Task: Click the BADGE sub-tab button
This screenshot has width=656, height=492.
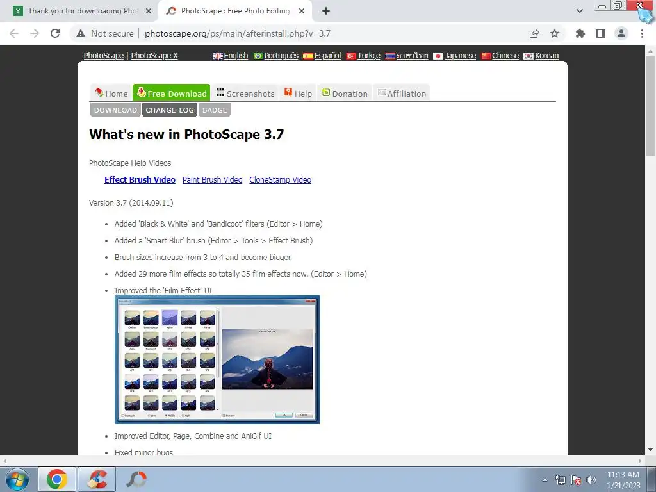Action: [x=215, y=110]
